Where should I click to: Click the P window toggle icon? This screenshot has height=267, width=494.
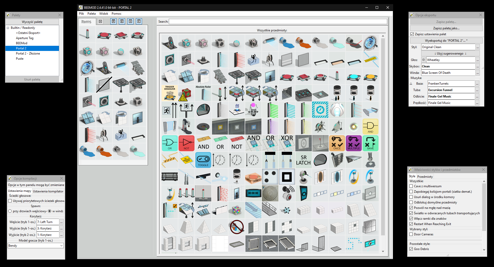[113, 21]
